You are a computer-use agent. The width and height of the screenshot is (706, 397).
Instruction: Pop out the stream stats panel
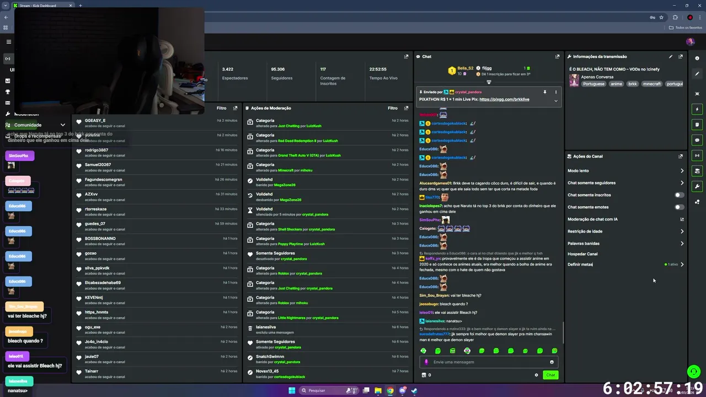click(406, 56)
